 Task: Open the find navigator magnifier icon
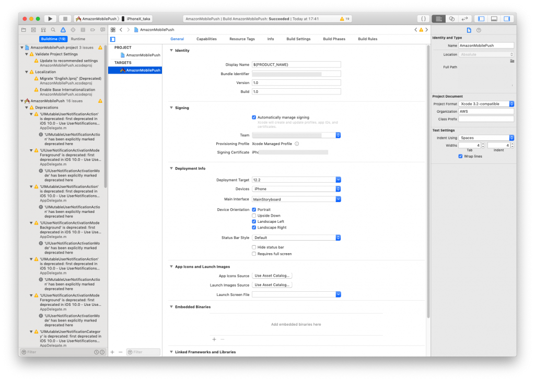(x=53, y=30)
